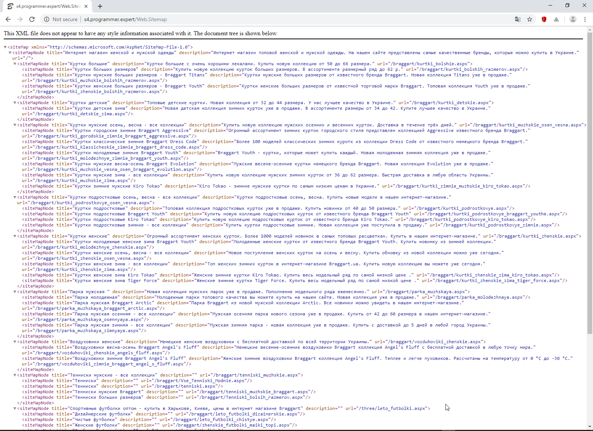The image size is (593, 431).
Task: Click the scrollbar up arrow
Action: (590, 29)
